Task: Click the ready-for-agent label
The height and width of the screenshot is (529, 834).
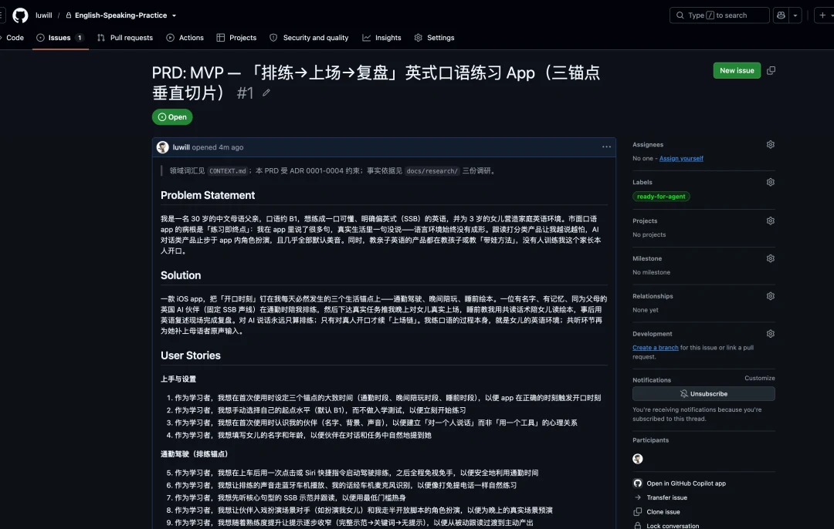Action: point(661,197)
